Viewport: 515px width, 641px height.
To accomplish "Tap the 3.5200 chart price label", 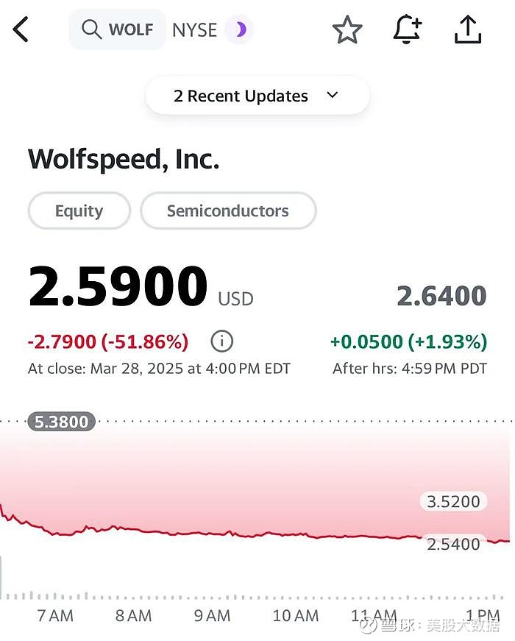I will click(453, 502).
